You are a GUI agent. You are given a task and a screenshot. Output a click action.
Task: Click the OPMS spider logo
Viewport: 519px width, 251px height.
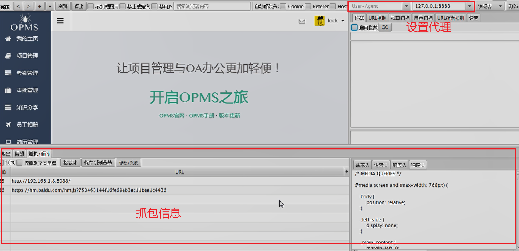[25, 22]
